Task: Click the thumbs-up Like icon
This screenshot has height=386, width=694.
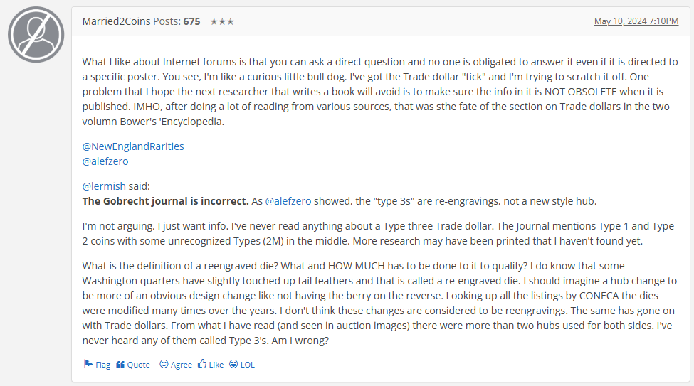Action: (202, 364)
